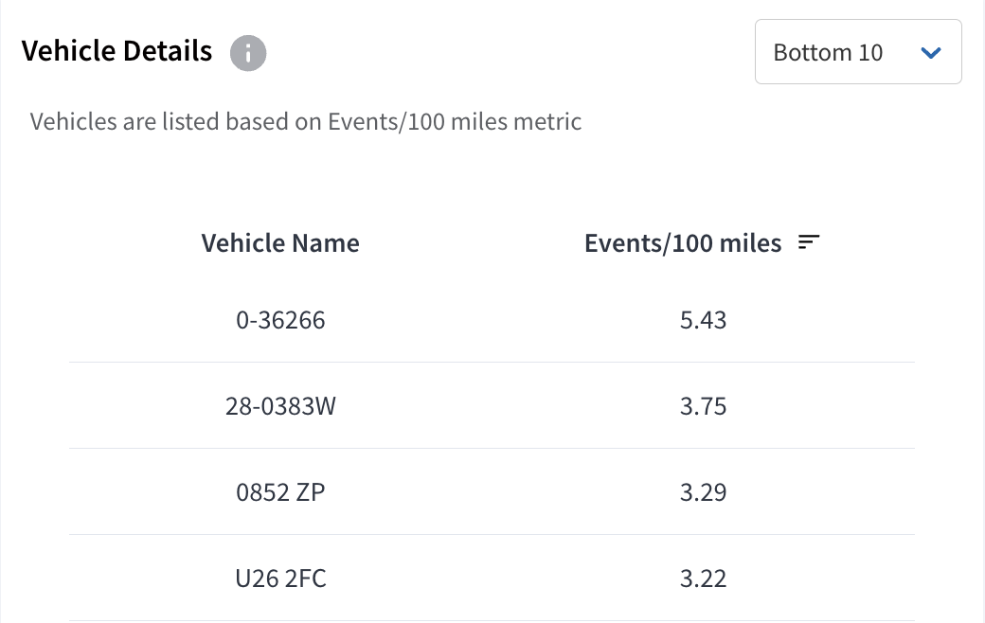This screenshot has height=623, width=985.
Task: Select vehicle 0852 ZP
Action: (280, 492)
